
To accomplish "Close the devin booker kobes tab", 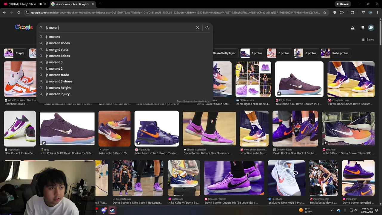I will pos(93,4).
